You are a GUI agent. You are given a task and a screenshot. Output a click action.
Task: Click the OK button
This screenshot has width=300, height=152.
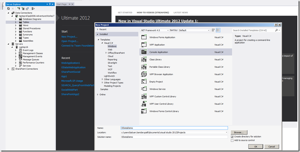pyautogui.click(x=256, y=147)
